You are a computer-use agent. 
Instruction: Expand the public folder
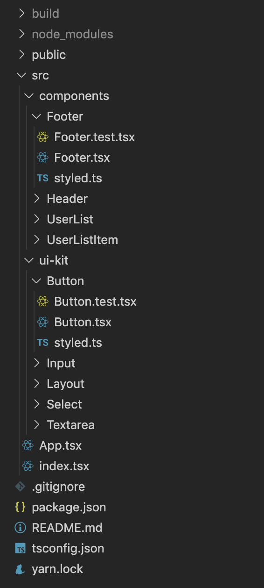pyautogui.click(x=49, y=55)
